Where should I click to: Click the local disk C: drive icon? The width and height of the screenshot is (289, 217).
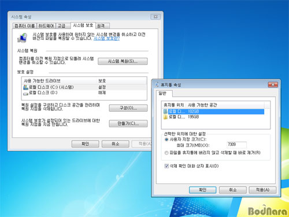tap(25, 87)
